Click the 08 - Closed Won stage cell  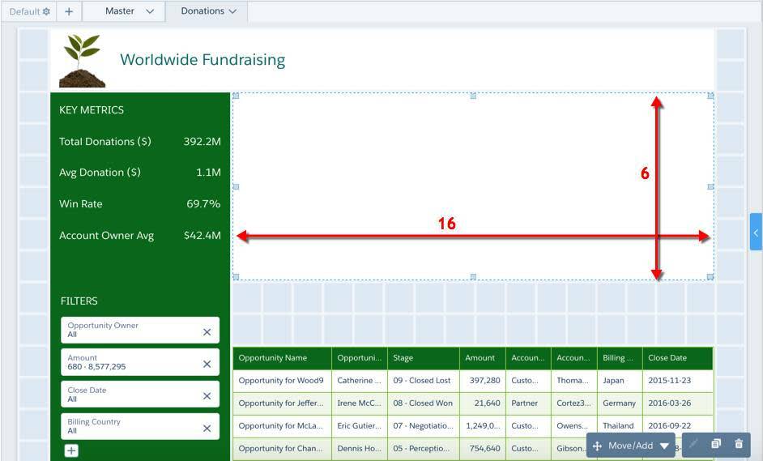point(424,403)
